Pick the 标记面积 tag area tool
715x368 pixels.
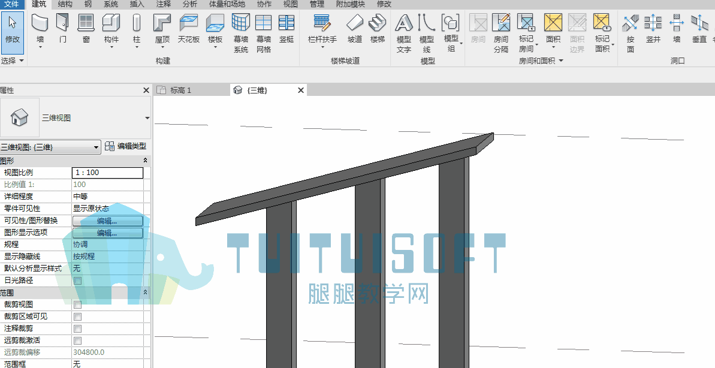click(603, 33)
